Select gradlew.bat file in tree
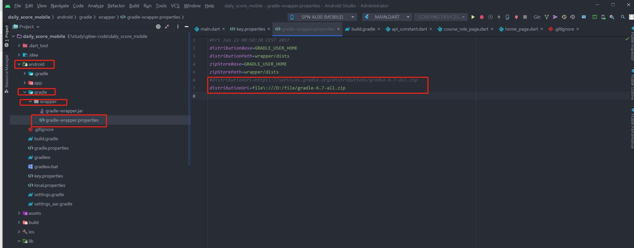Viewport: 634px width, 248px height. point(46,167)
